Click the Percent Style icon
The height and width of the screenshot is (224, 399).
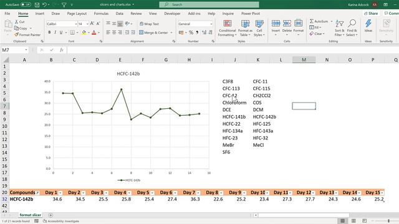(191, 32)
